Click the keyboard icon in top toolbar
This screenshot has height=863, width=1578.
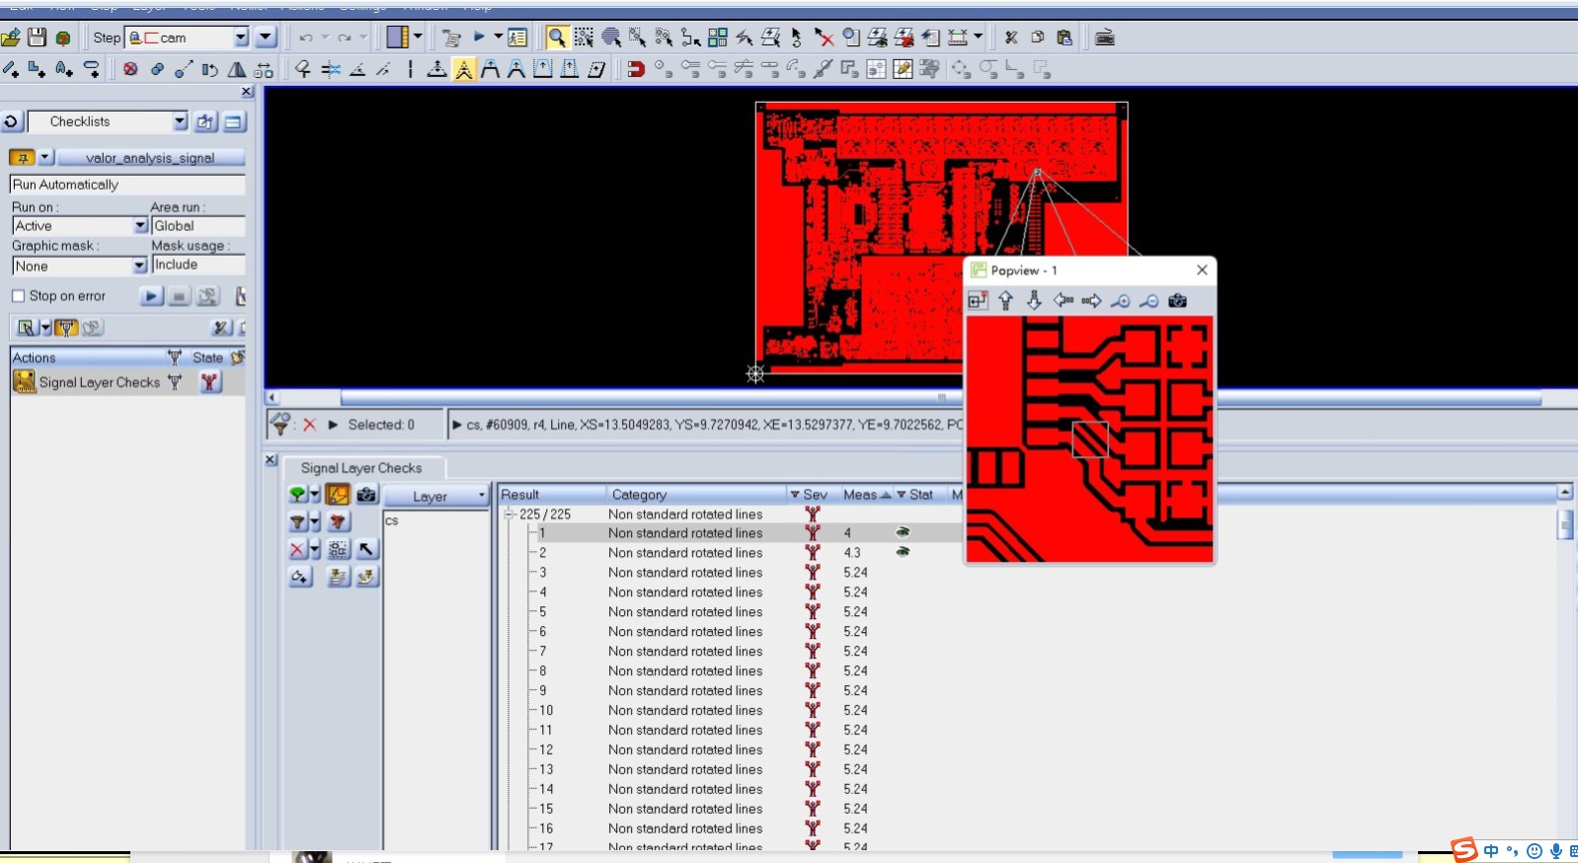point(1105,38)
